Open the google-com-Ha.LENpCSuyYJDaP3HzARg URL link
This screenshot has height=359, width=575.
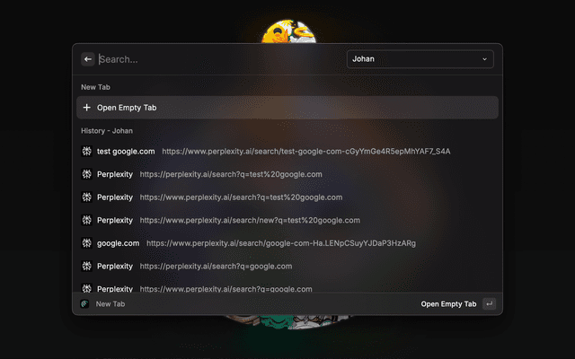pos(281,243)
